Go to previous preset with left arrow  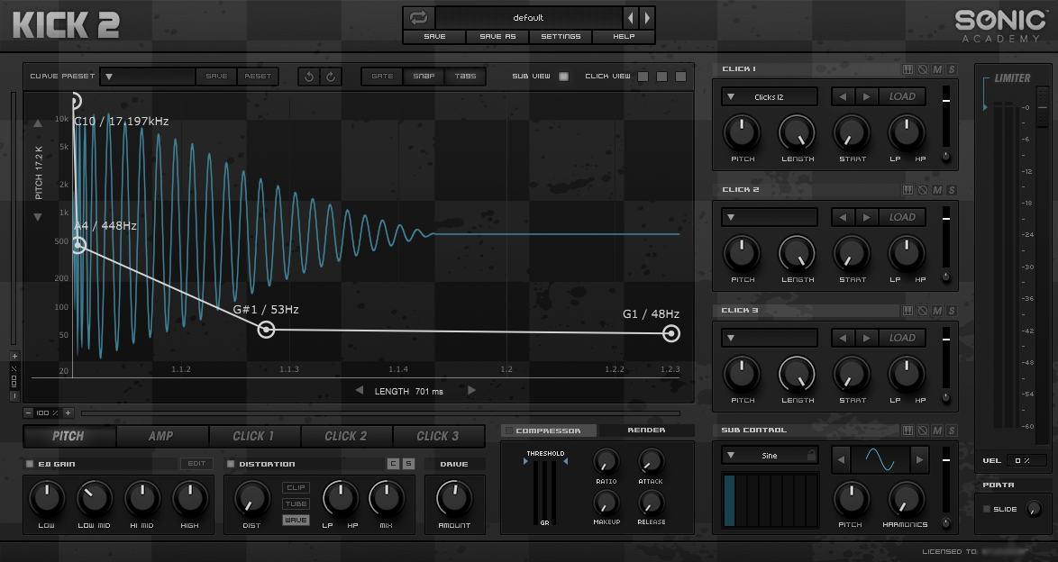click(631, 17)
